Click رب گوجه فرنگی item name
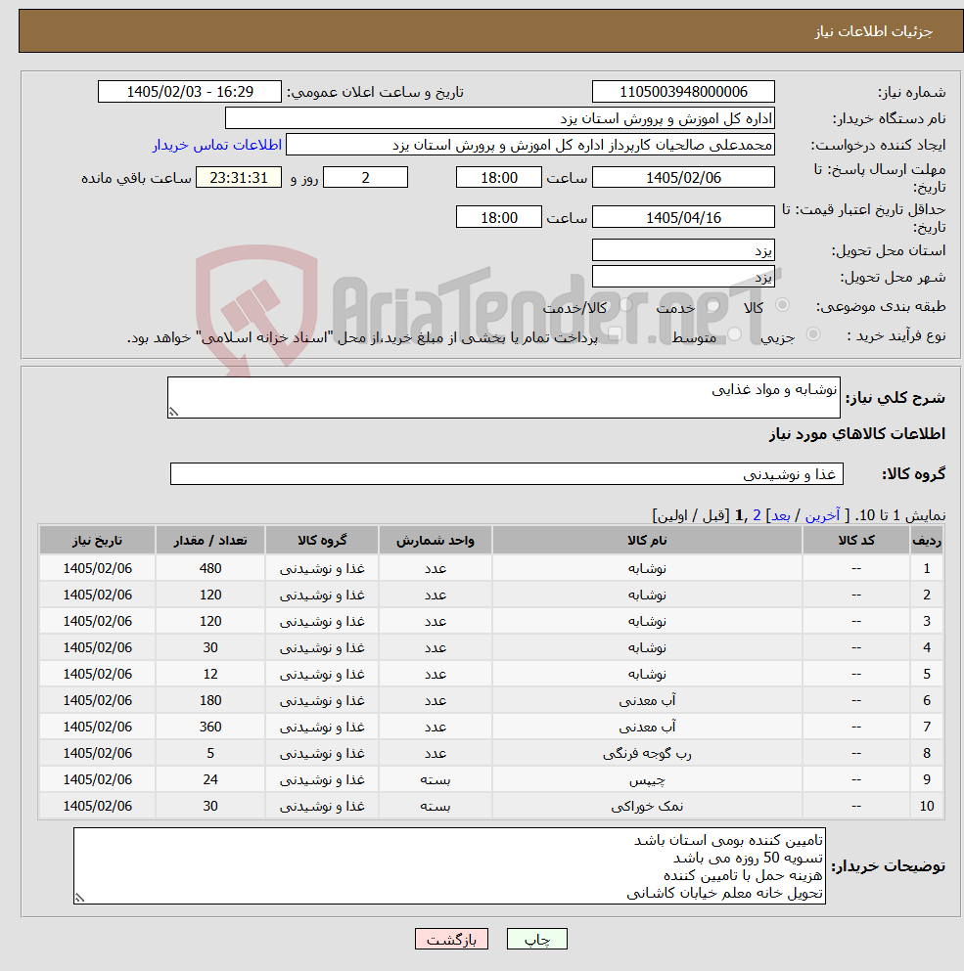The width and height of the screenshot is (964, 971). pyautogui.click(x=647, y=753)
